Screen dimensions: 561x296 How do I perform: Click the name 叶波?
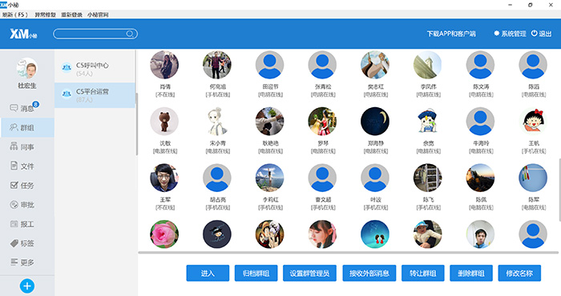point(376,199)
